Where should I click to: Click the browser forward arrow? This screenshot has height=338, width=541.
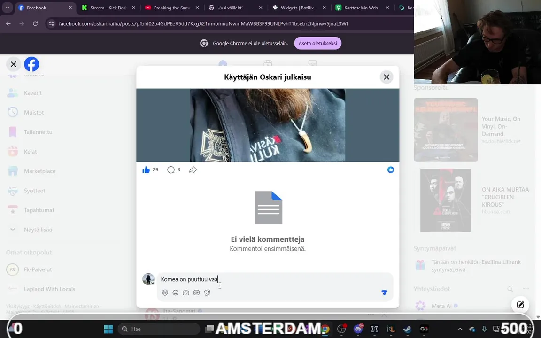coord(22,23)
